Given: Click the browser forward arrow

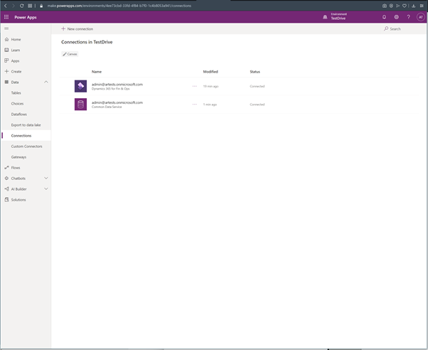Looking at the screenshot, I should point(13,6).
